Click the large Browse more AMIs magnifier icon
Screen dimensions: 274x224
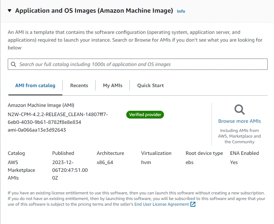[239, 110]
